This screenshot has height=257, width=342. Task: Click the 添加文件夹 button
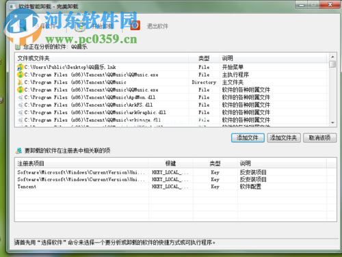[x=284, y=137]
